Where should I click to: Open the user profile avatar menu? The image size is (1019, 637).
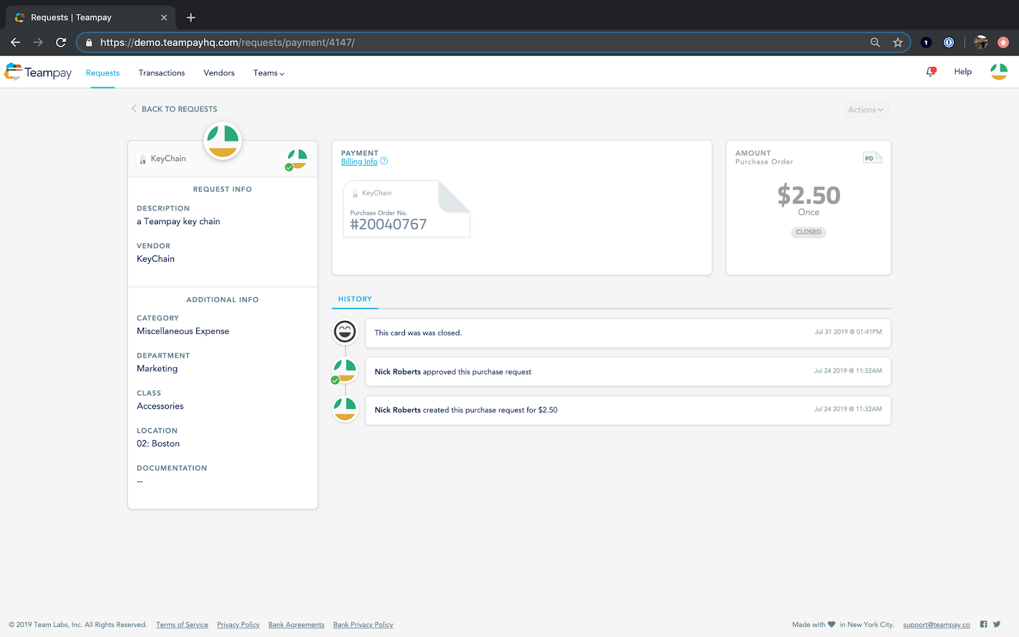coord(999,72)
